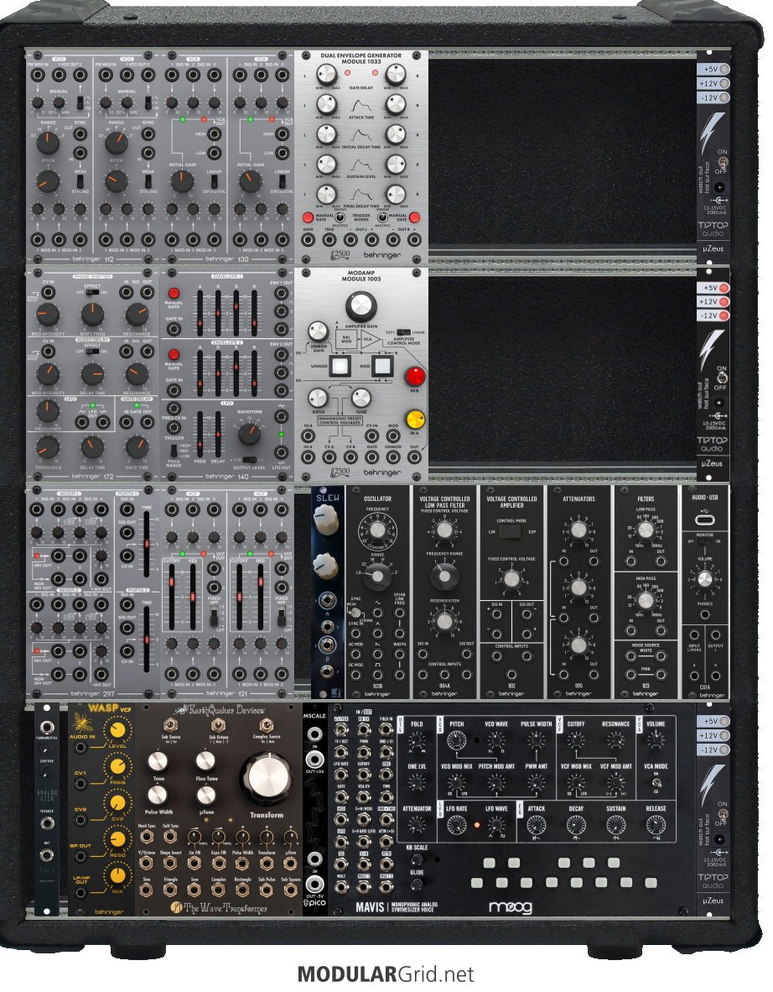Click the wasp insect logo on WASP VCF

coord(81,720)
